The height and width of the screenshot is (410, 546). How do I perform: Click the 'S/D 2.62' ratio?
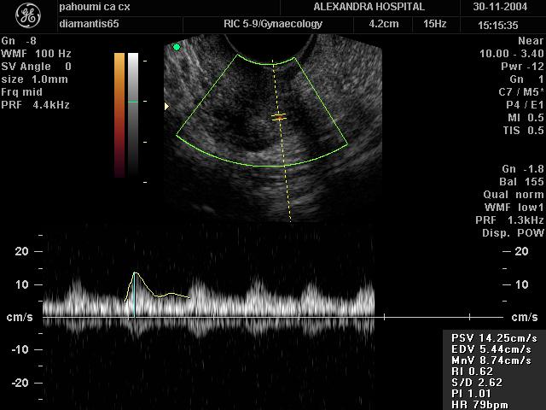pos(477,383)
